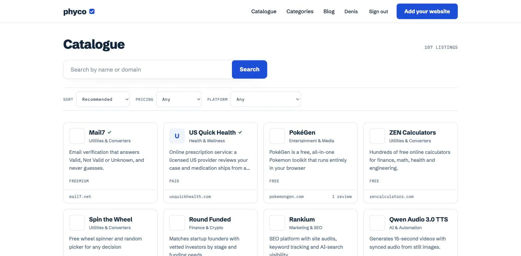Open the US Quick Health listing title
The image size is (521, 256).
tap(212, 132)
